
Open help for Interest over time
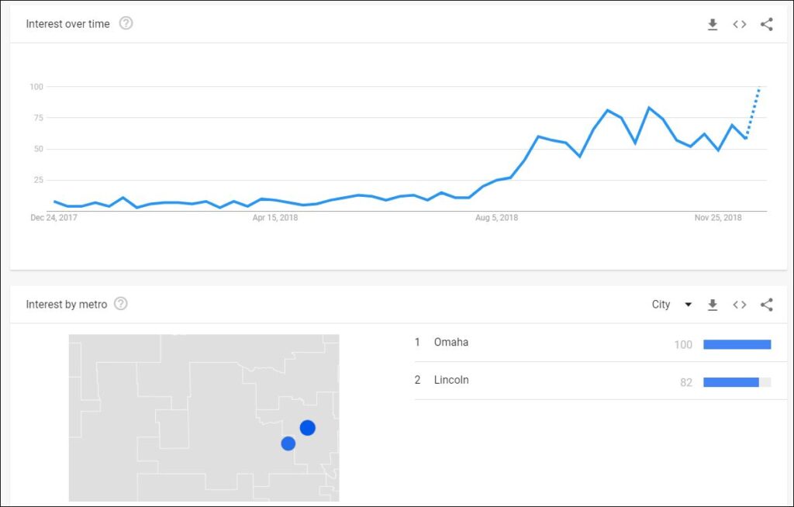click(x=126, y=23)
